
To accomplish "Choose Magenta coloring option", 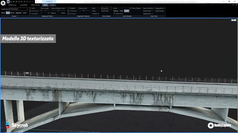I will [19, 13].
